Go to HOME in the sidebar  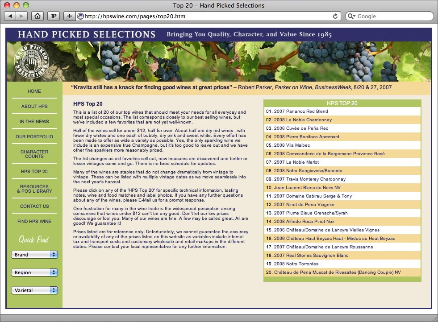tap(34, 91)
